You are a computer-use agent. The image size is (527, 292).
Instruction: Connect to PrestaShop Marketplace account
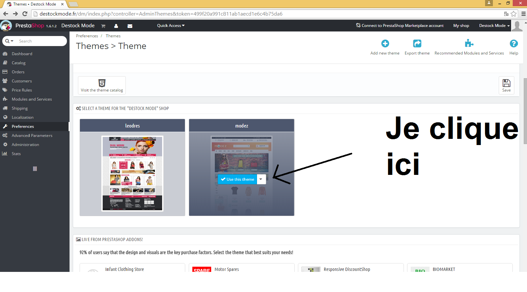pyautogui.click(x=400, y=26)
